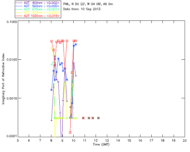The height and width of the screenshot is (152, 190).
Task: Click the x-axis tick label 6
Action: pyautogui.click(x=29, y=140)
